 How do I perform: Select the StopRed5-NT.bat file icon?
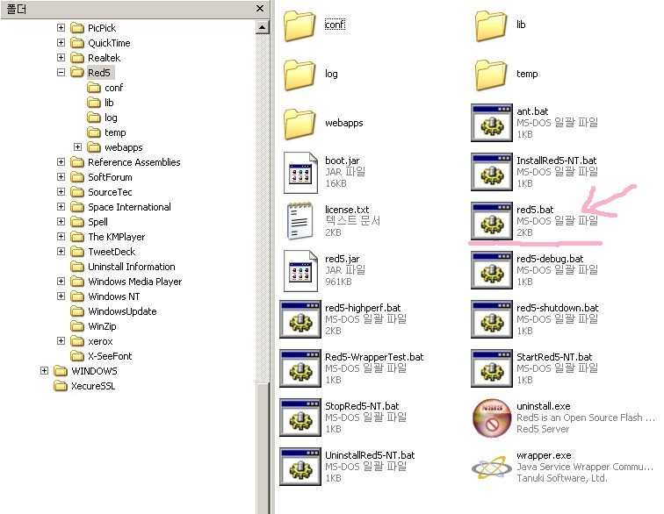coord(300,418)
